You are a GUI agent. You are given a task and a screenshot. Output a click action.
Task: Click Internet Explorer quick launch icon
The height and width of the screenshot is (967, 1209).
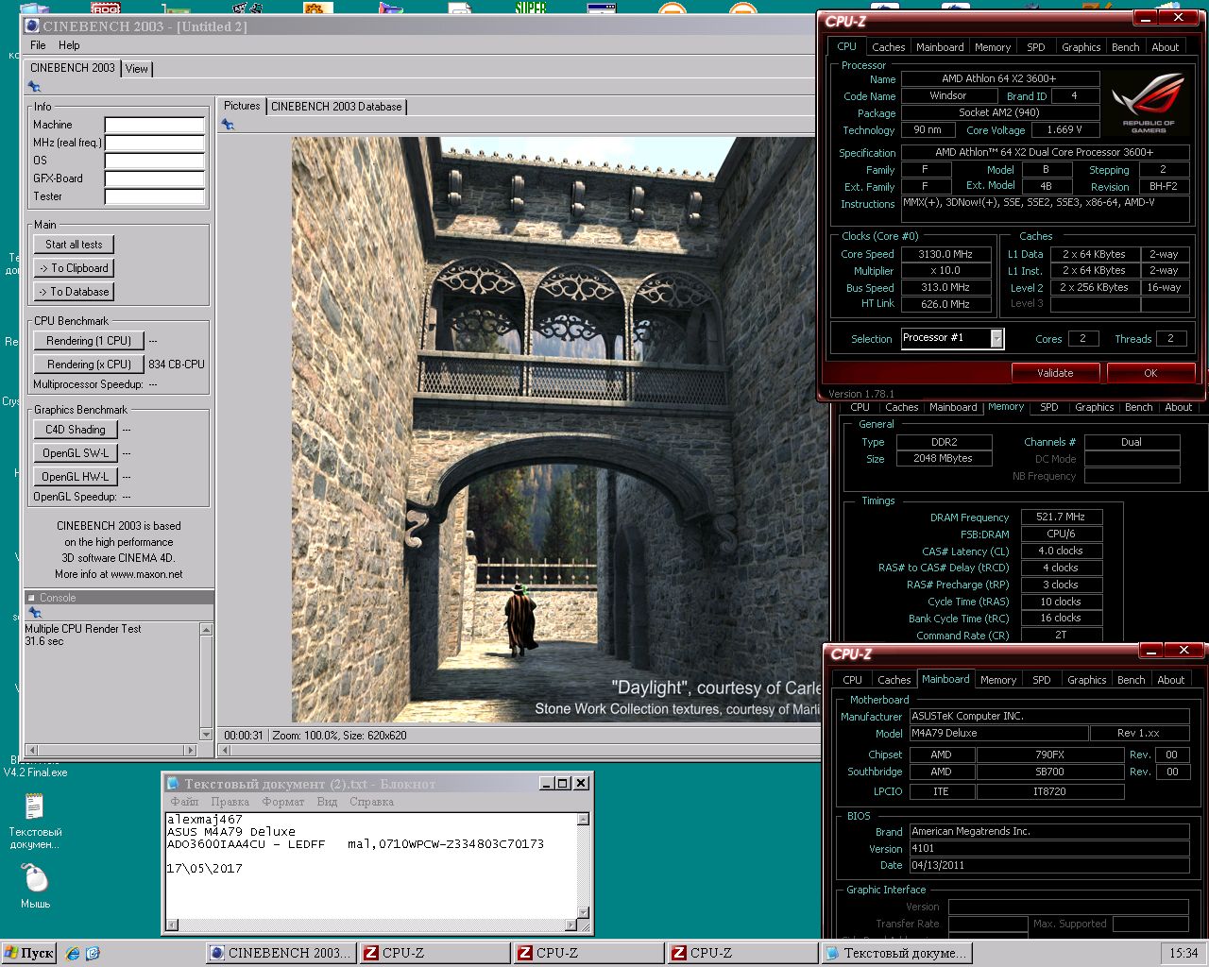[x=73, y=954]
